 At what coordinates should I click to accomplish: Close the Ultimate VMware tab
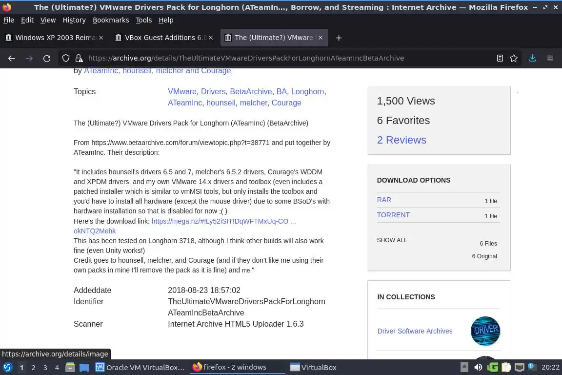[321, 38]
